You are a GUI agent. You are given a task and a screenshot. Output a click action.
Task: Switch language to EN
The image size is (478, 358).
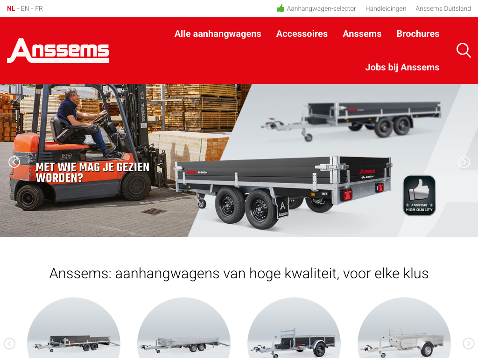(x=25, y=8)
